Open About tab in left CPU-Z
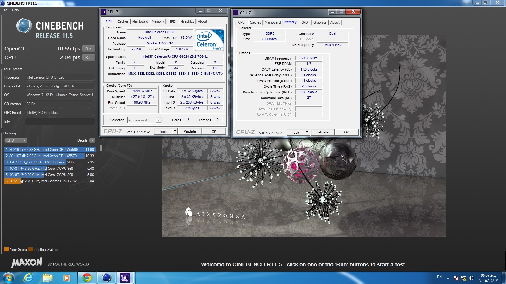Image resolution: width=506 pixels, height=284 pixels. (202, 21)
